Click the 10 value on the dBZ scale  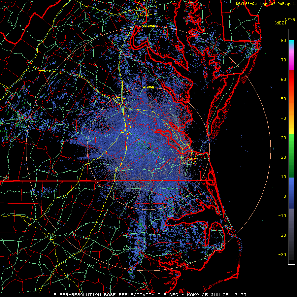(x=283, y=177)
